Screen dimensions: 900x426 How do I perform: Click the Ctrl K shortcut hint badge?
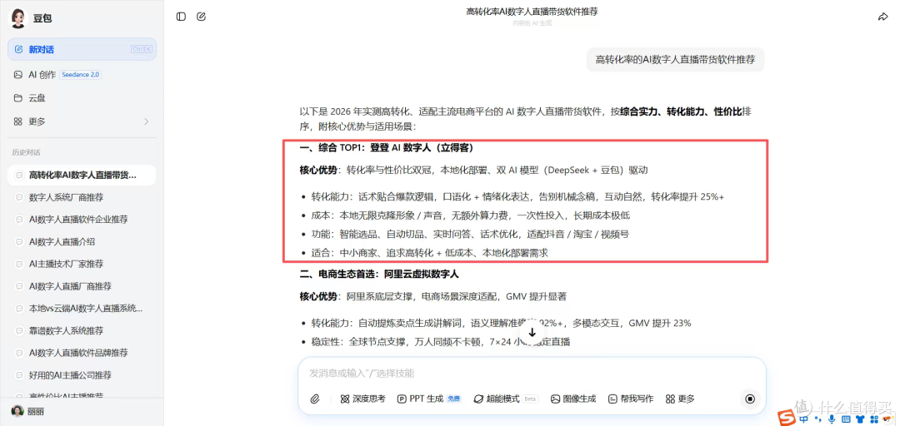pyautogui.click(x=141, y=49)
